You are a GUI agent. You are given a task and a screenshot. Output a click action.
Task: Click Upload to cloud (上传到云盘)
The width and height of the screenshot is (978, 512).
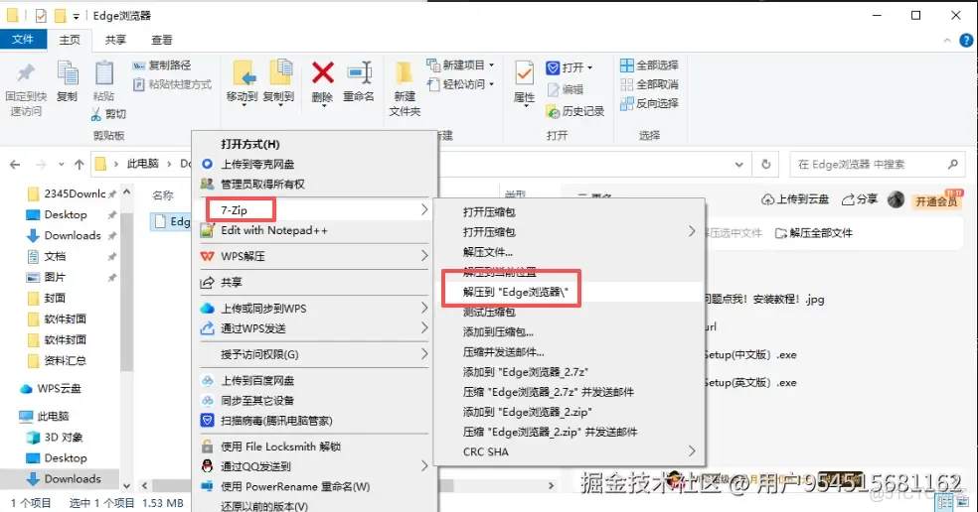coord(795,199)
